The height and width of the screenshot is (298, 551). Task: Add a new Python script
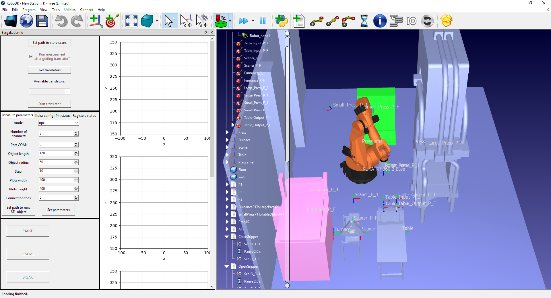click(x=282, y=21)
